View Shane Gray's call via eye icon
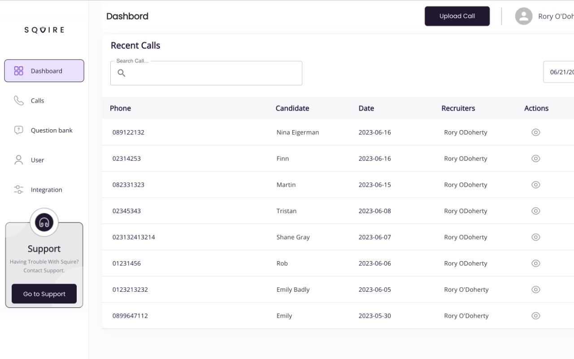The height and width of the screenshot is (359, 574). pos(535,237)
